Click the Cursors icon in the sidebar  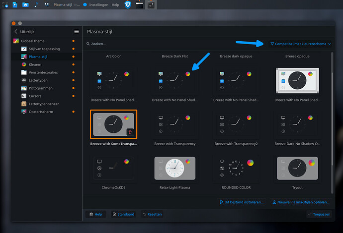24,96
